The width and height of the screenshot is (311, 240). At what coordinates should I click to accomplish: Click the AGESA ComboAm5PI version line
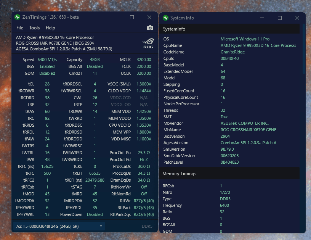click(x=64, y=49)
